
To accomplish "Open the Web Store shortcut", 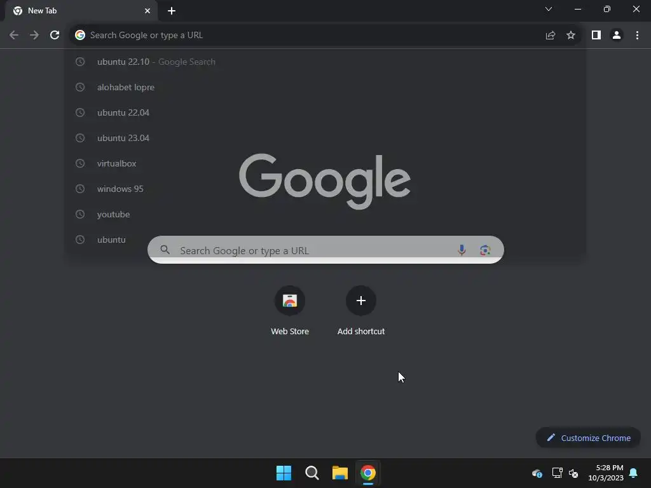I will point(290,311).
